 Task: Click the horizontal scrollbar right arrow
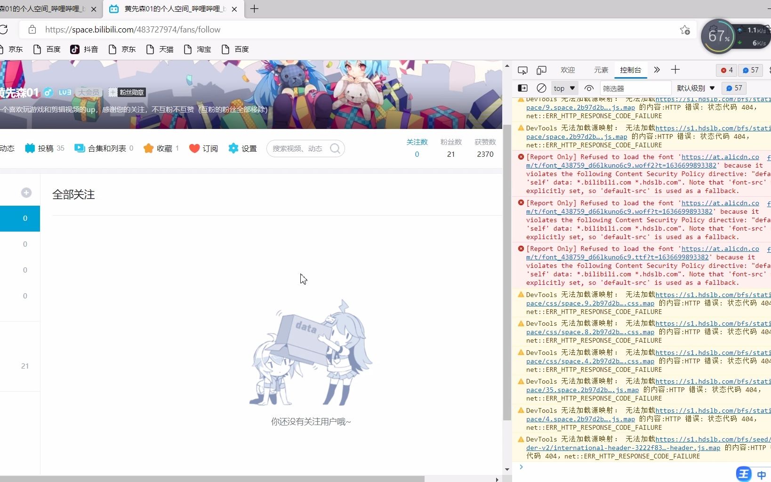point(497,479)
